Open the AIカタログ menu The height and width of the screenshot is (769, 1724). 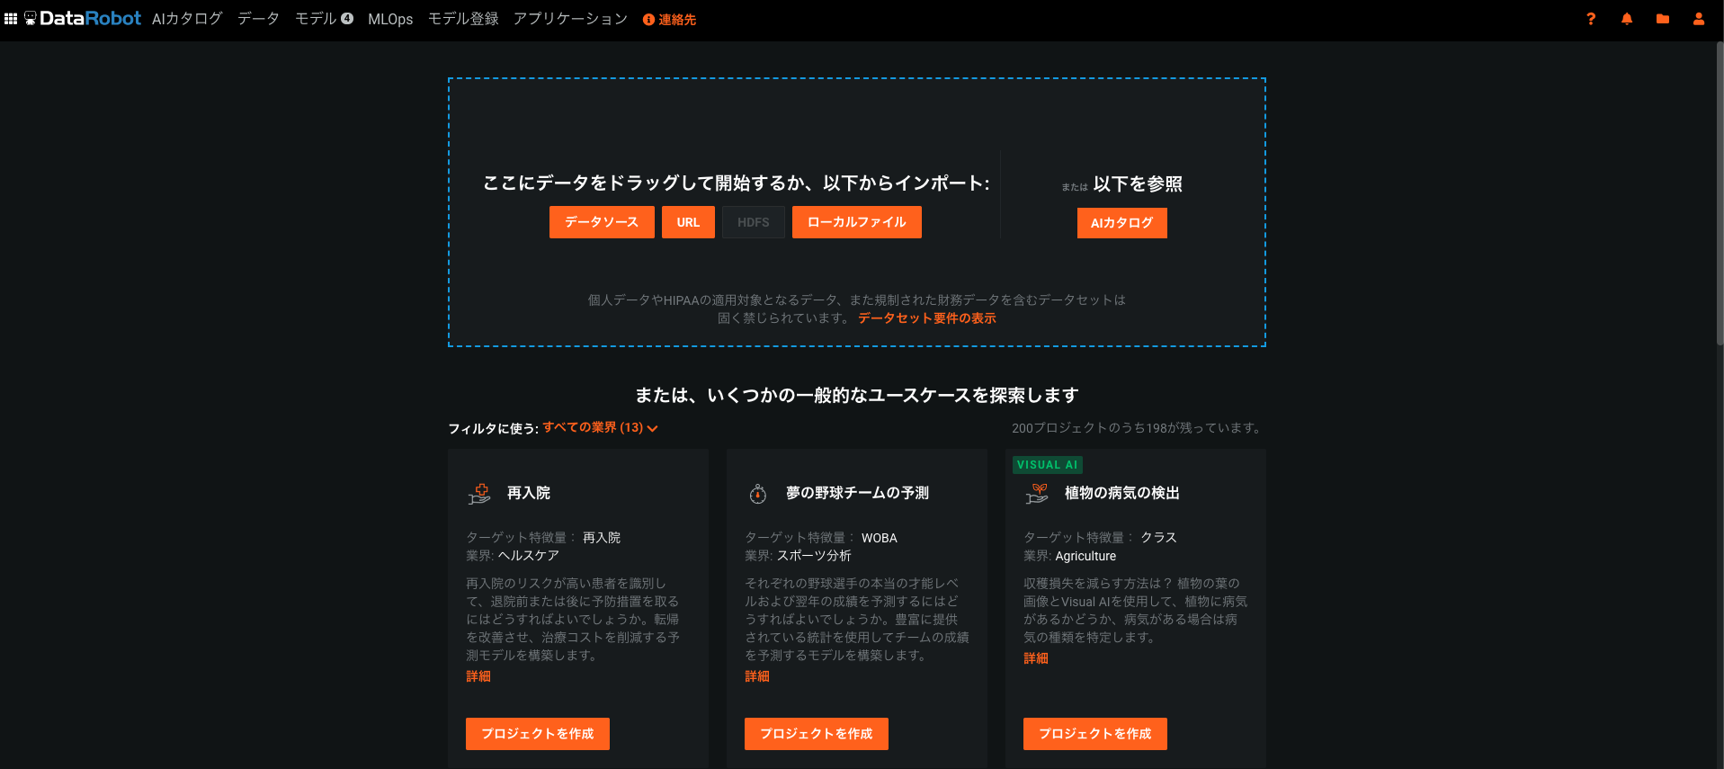pyautogui.click(x=187, y=19)
